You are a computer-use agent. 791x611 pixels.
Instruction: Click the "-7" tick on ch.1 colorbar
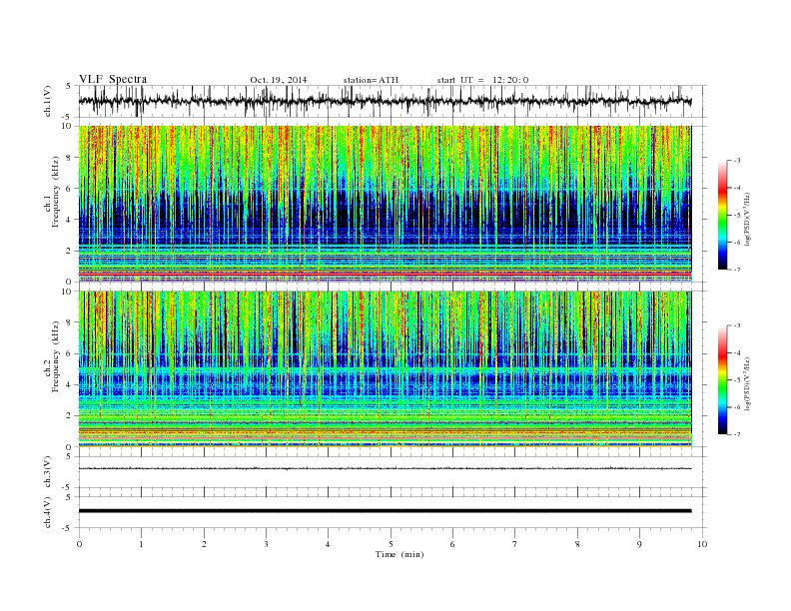point(737,270)
